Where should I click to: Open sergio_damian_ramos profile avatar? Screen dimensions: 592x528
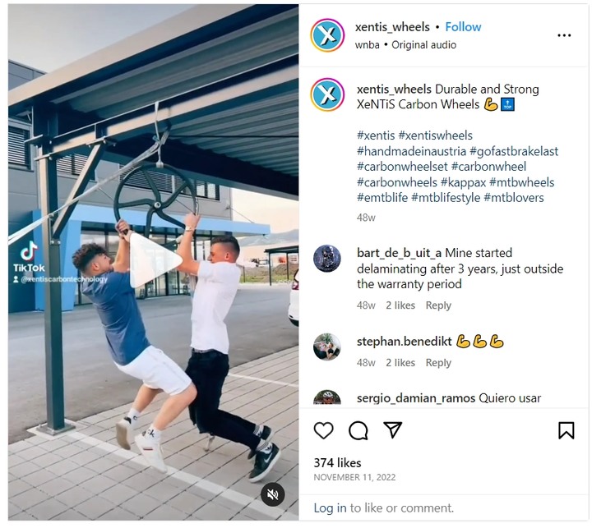(x=327, y=397)
